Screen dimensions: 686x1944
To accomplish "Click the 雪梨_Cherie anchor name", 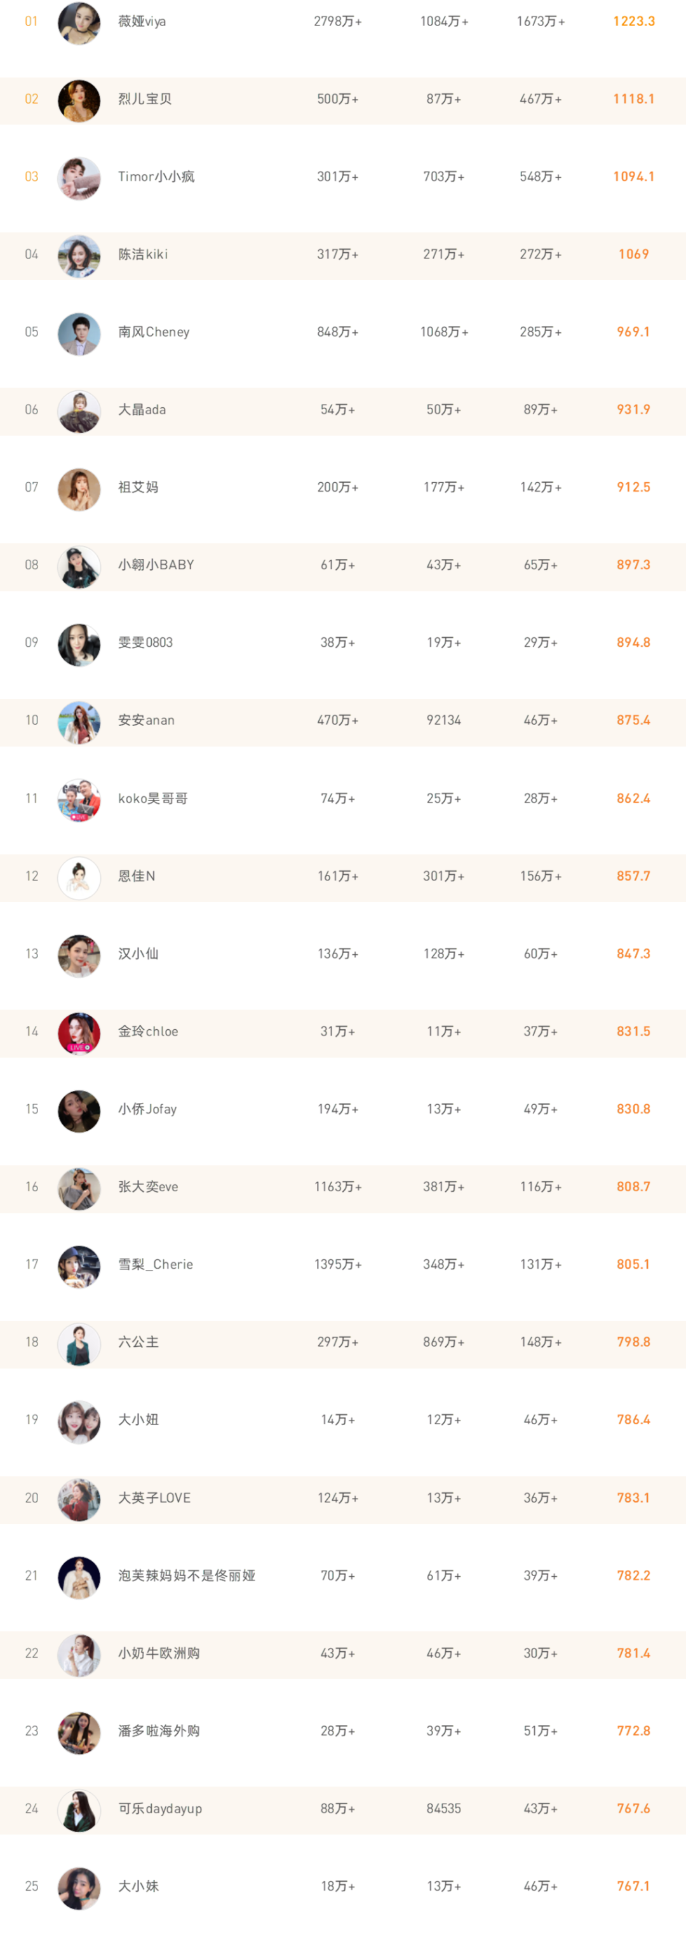I will point(156,1264).
